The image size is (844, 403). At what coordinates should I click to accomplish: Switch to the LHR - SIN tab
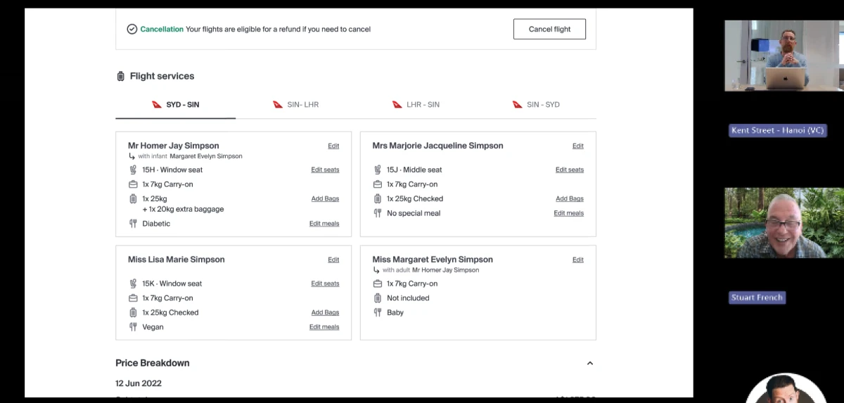(x=416, y=105)
